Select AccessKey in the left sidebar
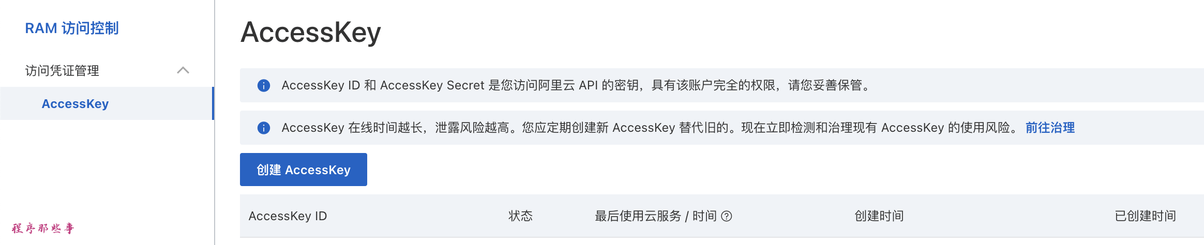The image size is (1204, 245). point(75,104)
